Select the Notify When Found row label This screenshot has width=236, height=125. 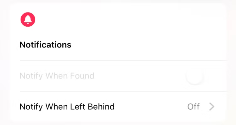click(x=57, y=76)
